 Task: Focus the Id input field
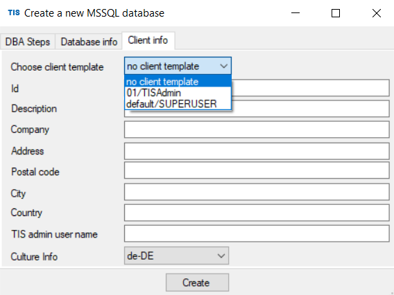(x=310, y=88)
